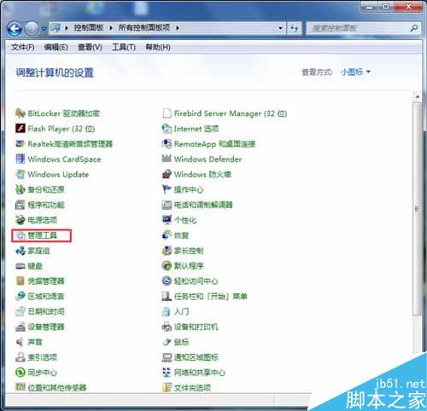427x411 pixels.
Task: Open the Windows Defender icon
Action: click(167, 159)
